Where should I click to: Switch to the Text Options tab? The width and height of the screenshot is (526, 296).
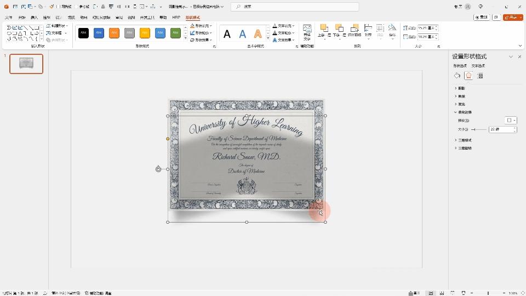[478, 66]
